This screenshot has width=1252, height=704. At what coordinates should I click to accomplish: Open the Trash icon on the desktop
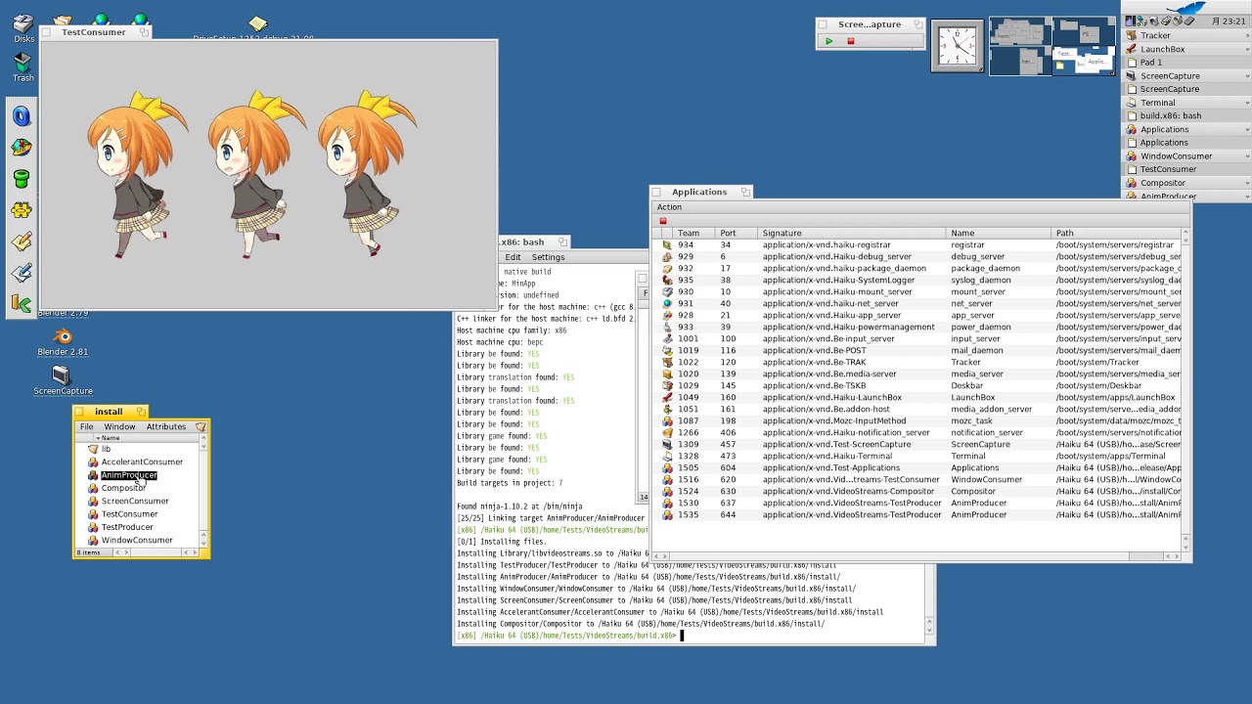[23, 67]
